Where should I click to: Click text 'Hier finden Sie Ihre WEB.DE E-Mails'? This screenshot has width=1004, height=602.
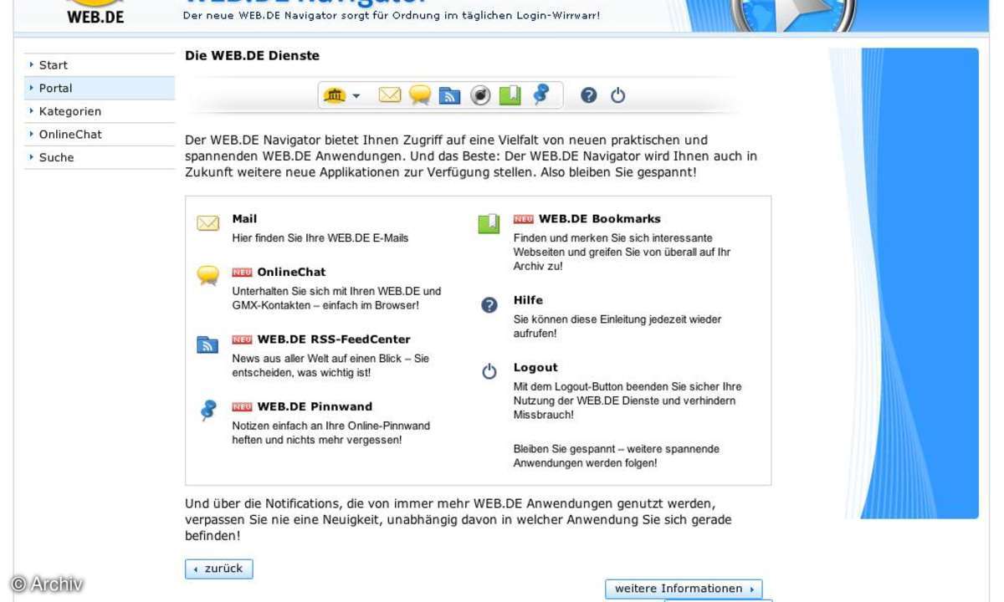coord(320,238)
